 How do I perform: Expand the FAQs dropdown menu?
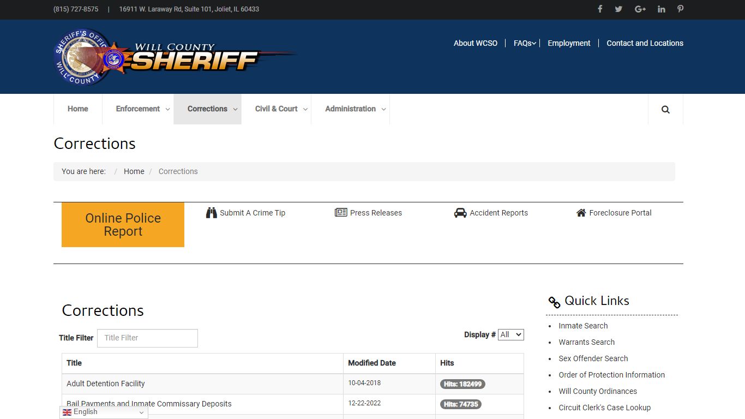(x=524, y=43)
